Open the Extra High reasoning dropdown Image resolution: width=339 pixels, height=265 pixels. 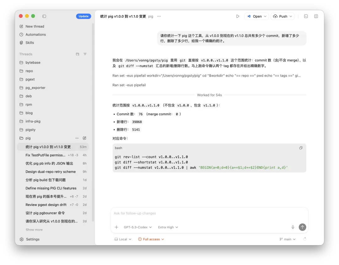168,227
